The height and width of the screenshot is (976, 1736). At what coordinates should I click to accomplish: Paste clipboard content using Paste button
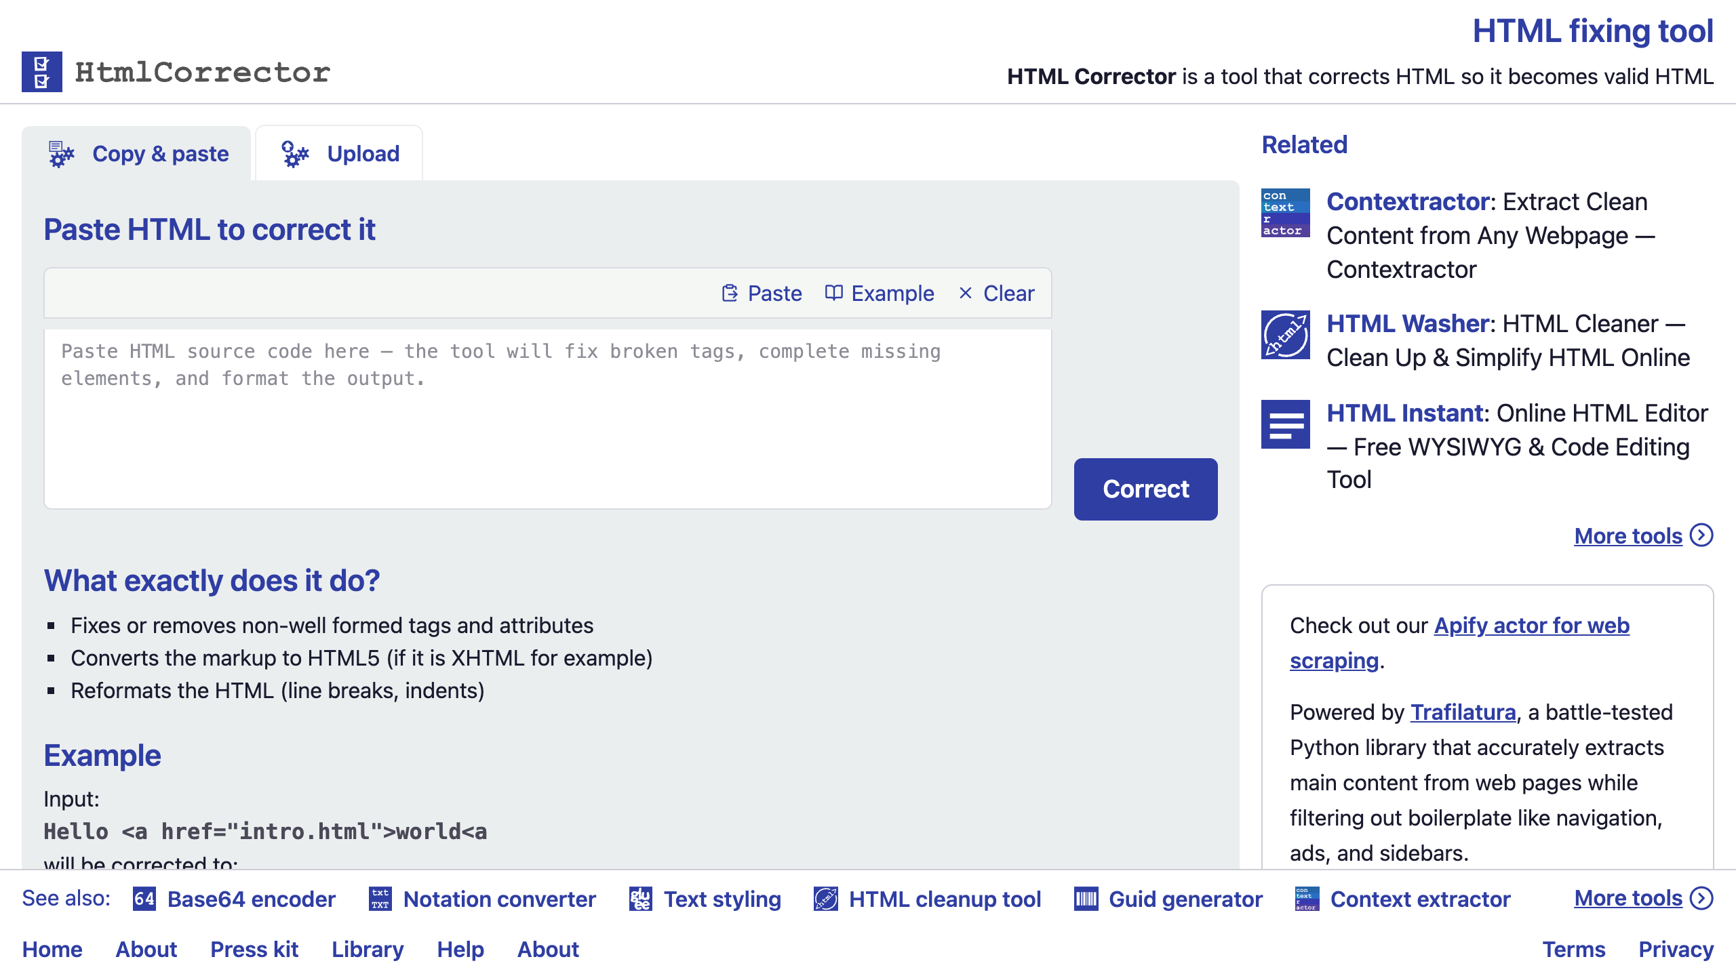(x=762, y=293)
